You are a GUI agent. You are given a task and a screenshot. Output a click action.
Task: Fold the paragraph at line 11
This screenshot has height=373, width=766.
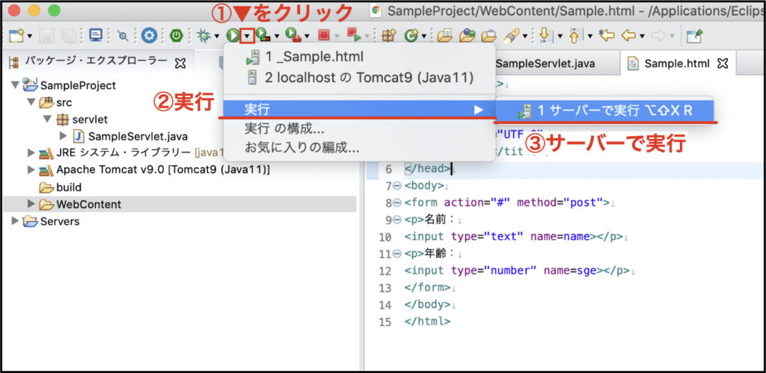pyautogui.click(x=396, y=254)
